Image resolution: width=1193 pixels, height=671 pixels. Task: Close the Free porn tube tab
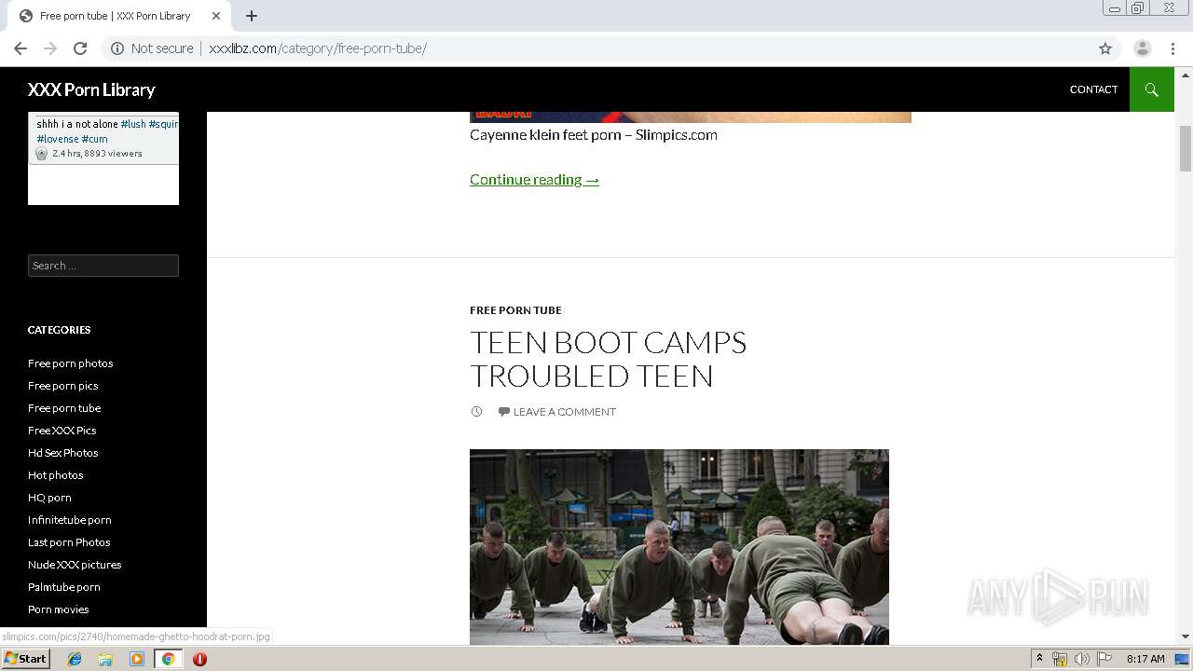coord(216,16)
